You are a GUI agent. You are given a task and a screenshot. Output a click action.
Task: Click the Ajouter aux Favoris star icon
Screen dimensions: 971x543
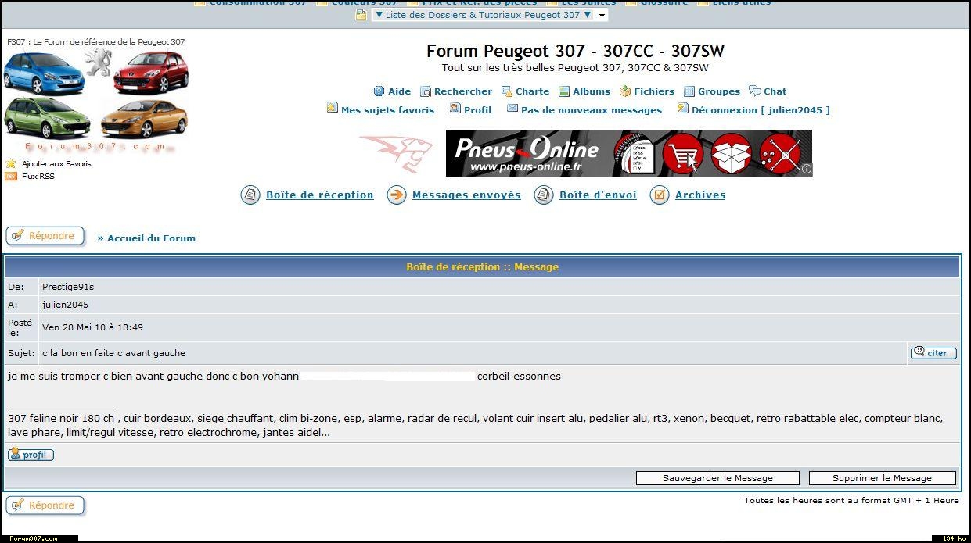coord(11,164)
